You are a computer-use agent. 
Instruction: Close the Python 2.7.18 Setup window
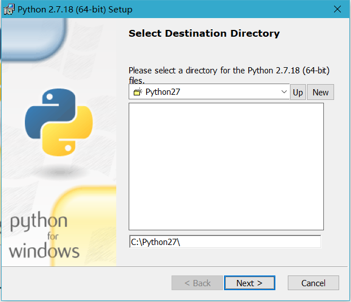[x=337, y=9]
